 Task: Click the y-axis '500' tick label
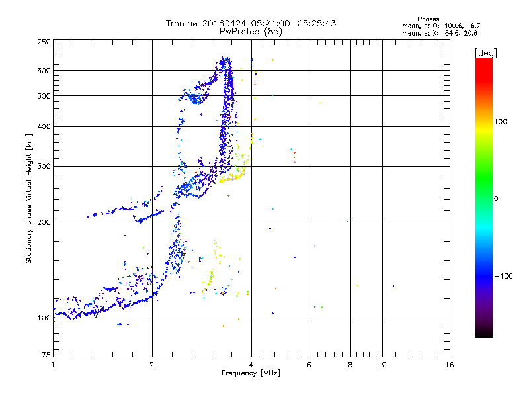44,96
